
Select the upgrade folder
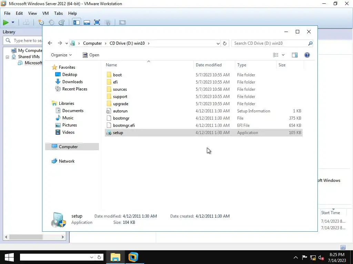click(x=203, y=104)
